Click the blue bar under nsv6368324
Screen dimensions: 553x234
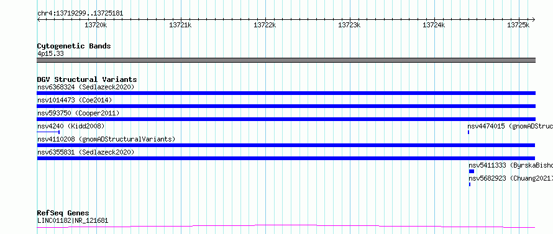pos(286,93)
